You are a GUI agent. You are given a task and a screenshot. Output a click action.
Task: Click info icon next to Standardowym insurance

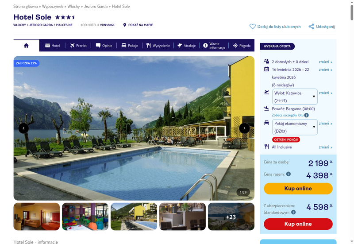point(293,212)
